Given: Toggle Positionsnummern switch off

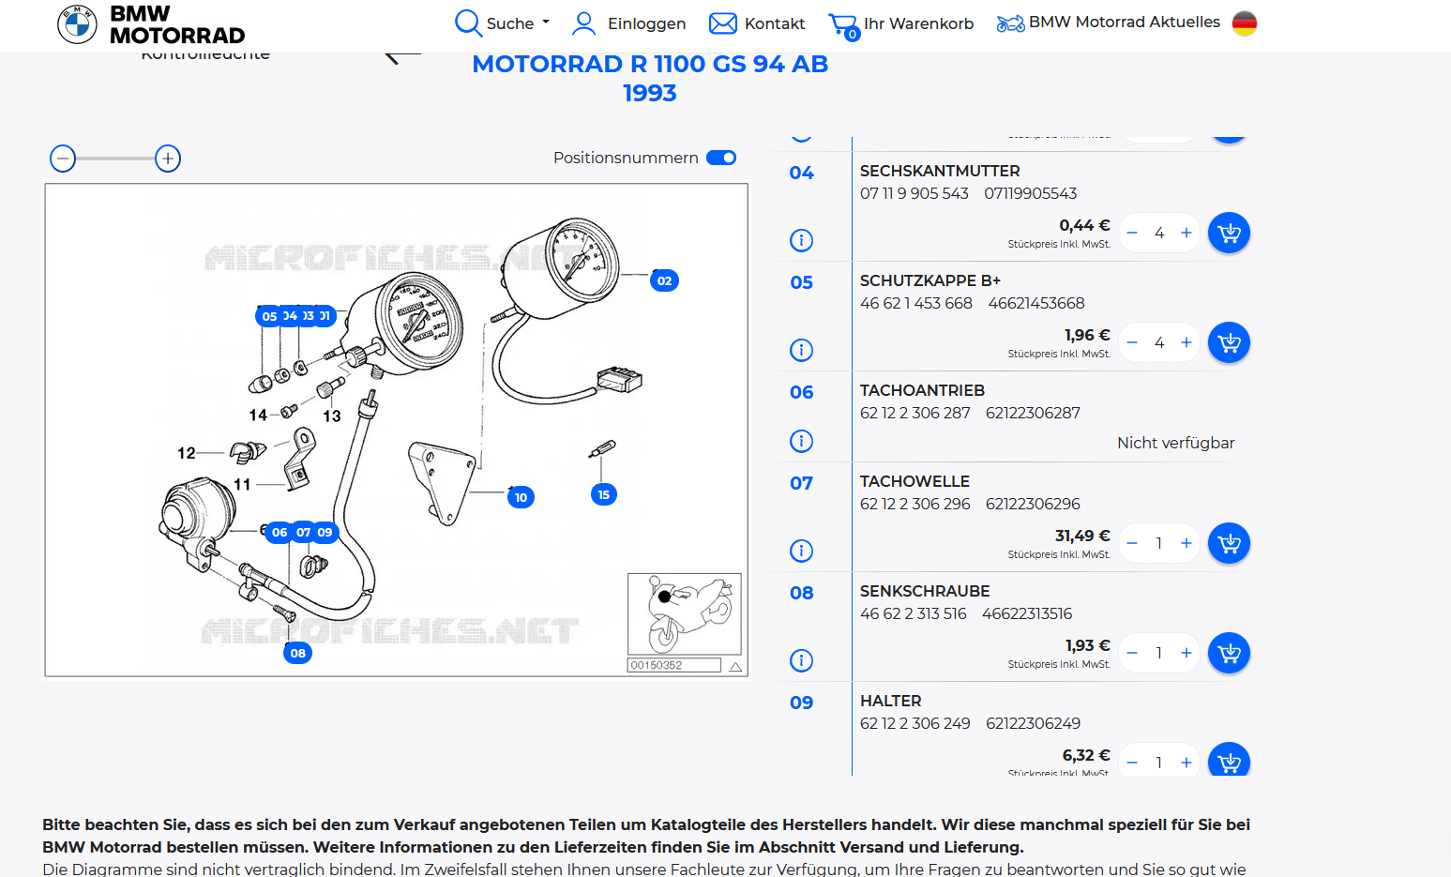Looking at the screenshot, I should point(721,158).
